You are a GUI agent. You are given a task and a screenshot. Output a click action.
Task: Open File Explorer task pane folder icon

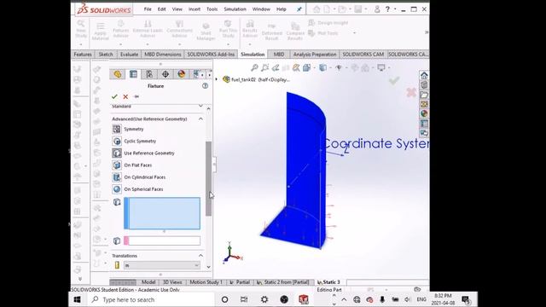coord(424,95)
